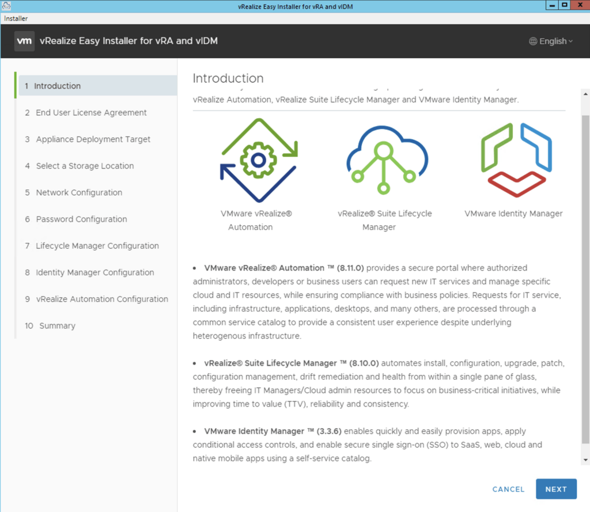
Task: Click the header title 'vRealize Easy Installer for vRA and vIDM'
Action: click(x=128, y=41)
